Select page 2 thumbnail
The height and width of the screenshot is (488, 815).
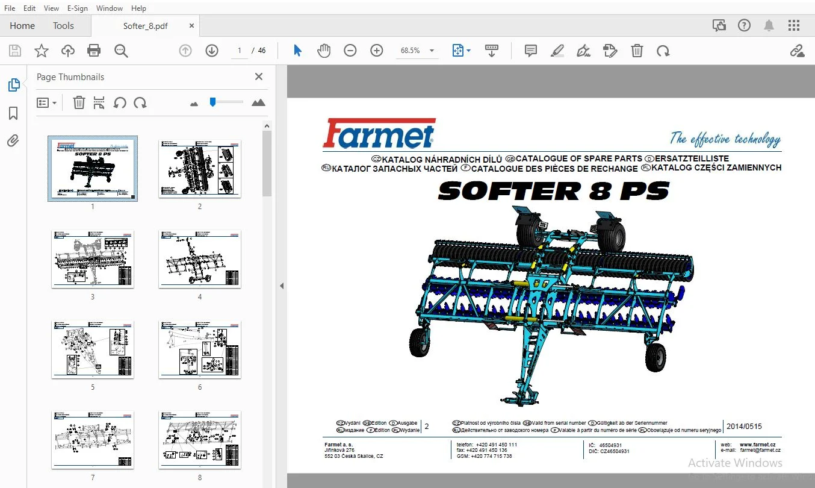200,169
